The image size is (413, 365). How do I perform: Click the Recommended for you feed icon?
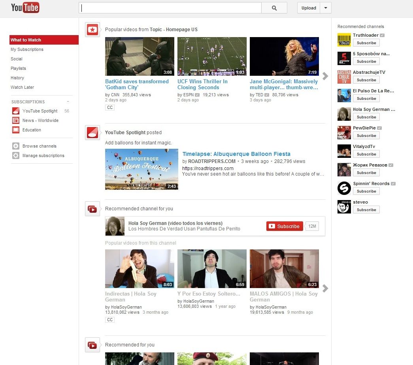[92, 345]
